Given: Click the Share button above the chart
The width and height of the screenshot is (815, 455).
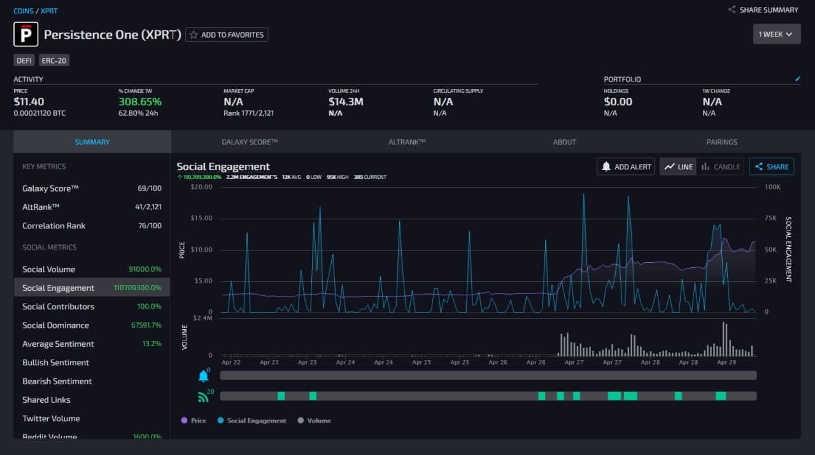Looking at the screenshot, I should click(772, 167).
